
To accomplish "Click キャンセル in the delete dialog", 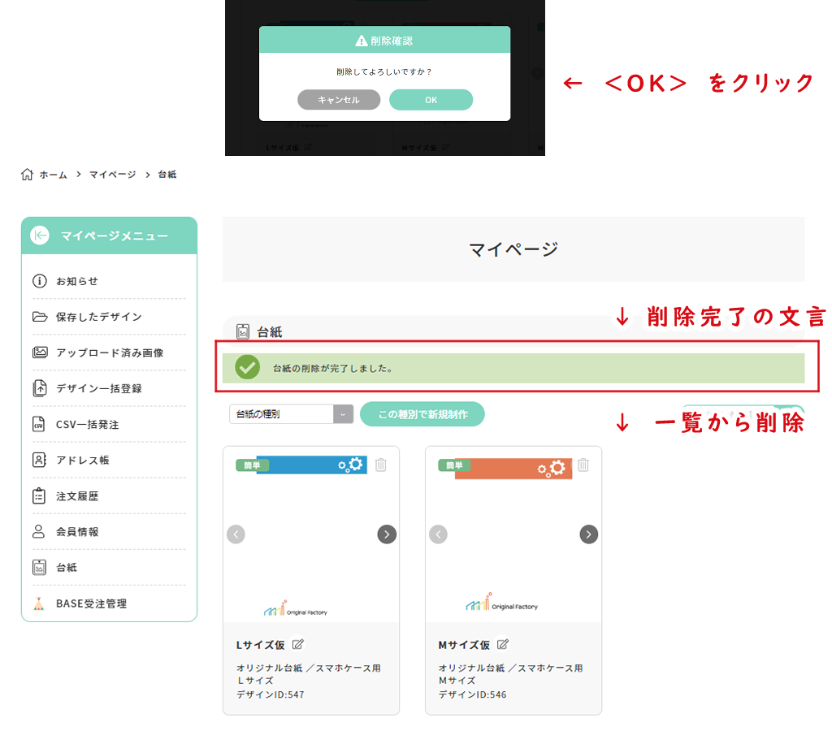I will pyautogui.click(x=339, y=100).
